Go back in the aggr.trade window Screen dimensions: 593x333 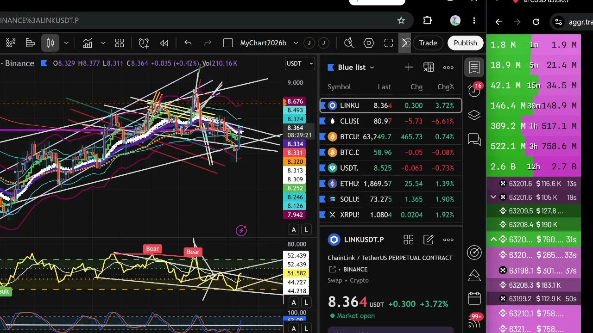point(498,22)
